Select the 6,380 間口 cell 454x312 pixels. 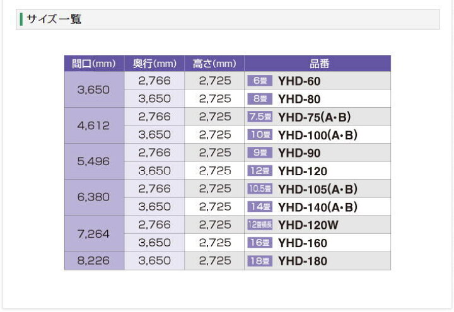[93, 197]
